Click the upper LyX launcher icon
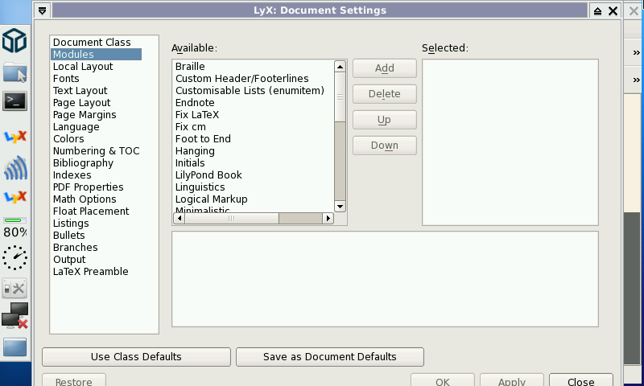This screenshot has width=644, height=386. point(15,136)
